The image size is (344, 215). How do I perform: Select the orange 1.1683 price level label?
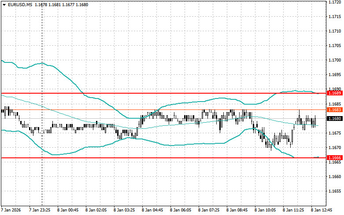click(x=335, y=109)
